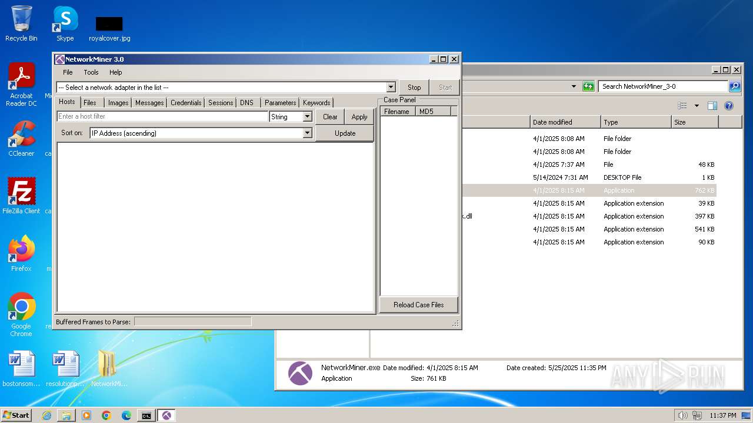Click the MD5 column in Case Panel
Image resolution: width=753 pixels, height=423 pixels.
point(434,111)
